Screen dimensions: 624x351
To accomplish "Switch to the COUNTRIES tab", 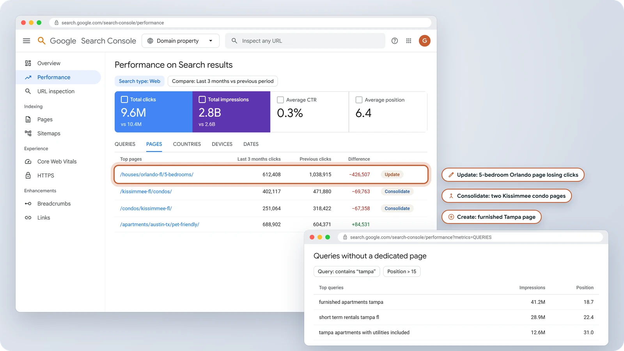I will 187,144.
